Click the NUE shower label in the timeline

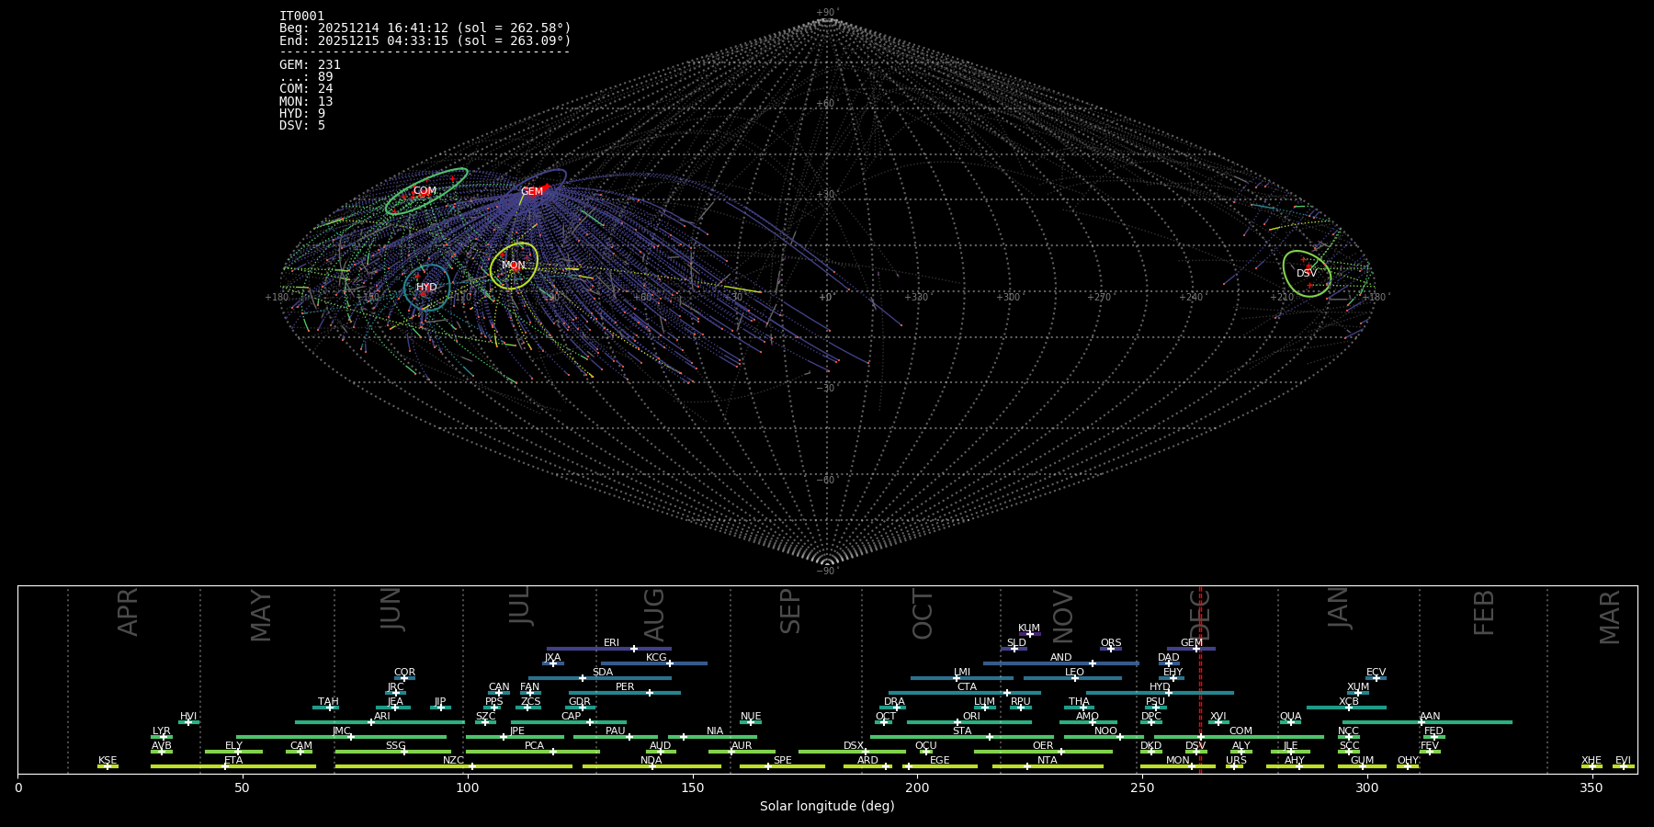point(751,717)
